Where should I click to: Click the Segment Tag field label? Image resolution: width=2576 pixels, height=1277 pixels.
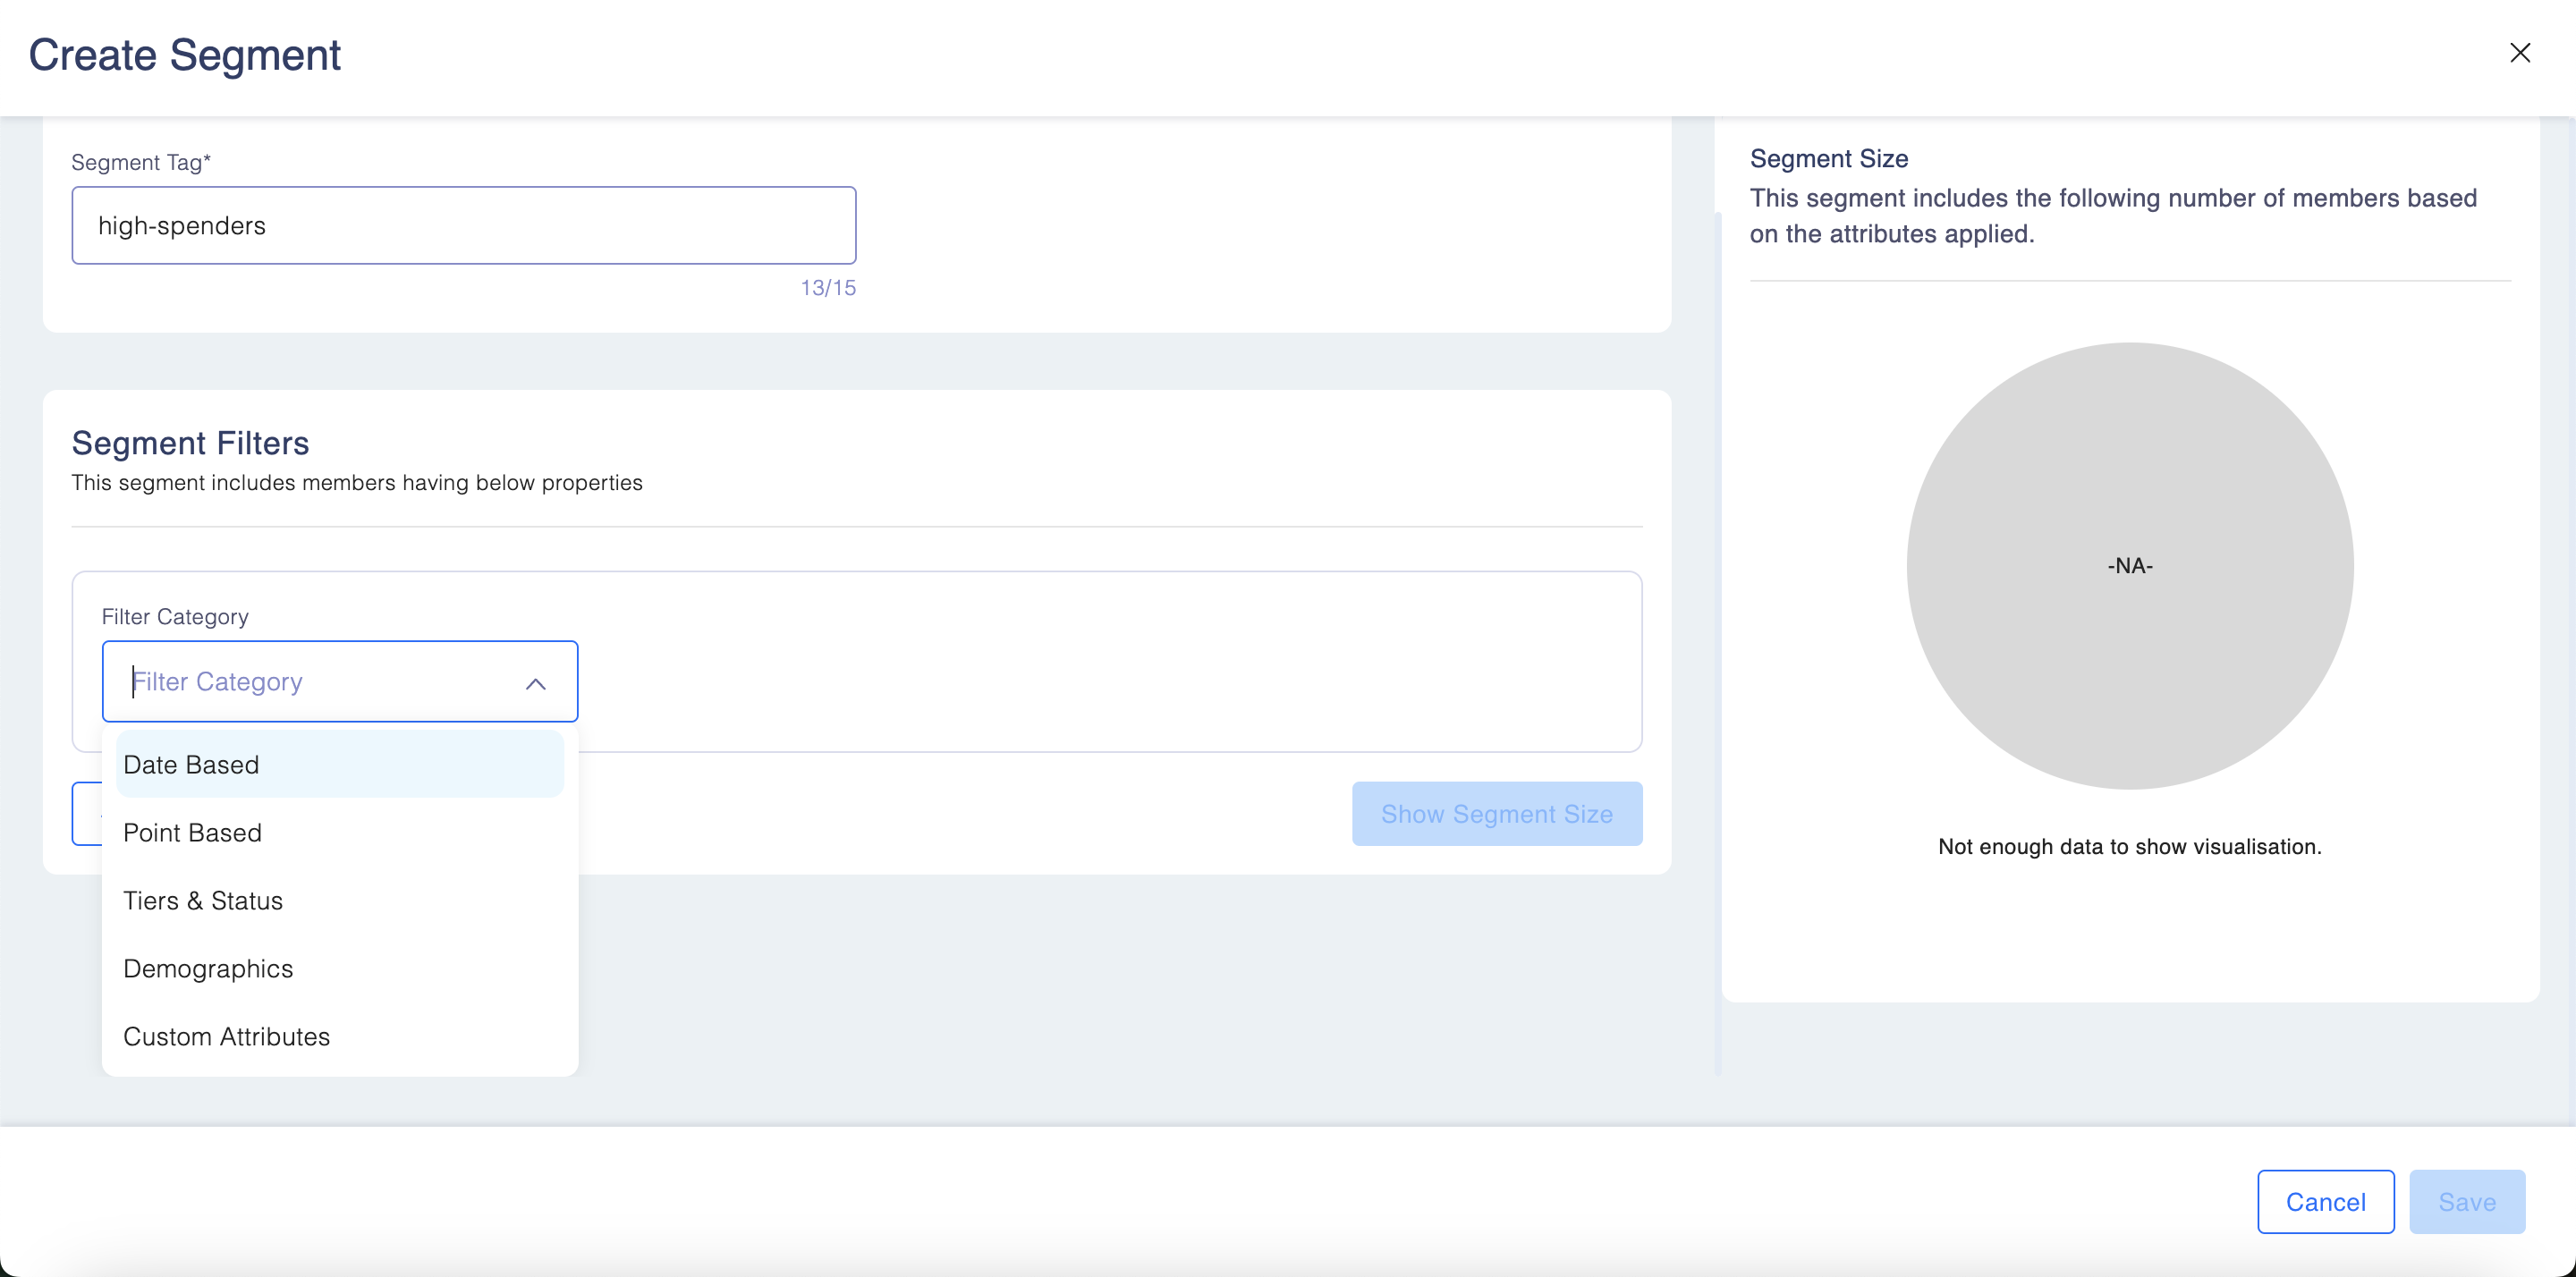[x=141, y=162]
